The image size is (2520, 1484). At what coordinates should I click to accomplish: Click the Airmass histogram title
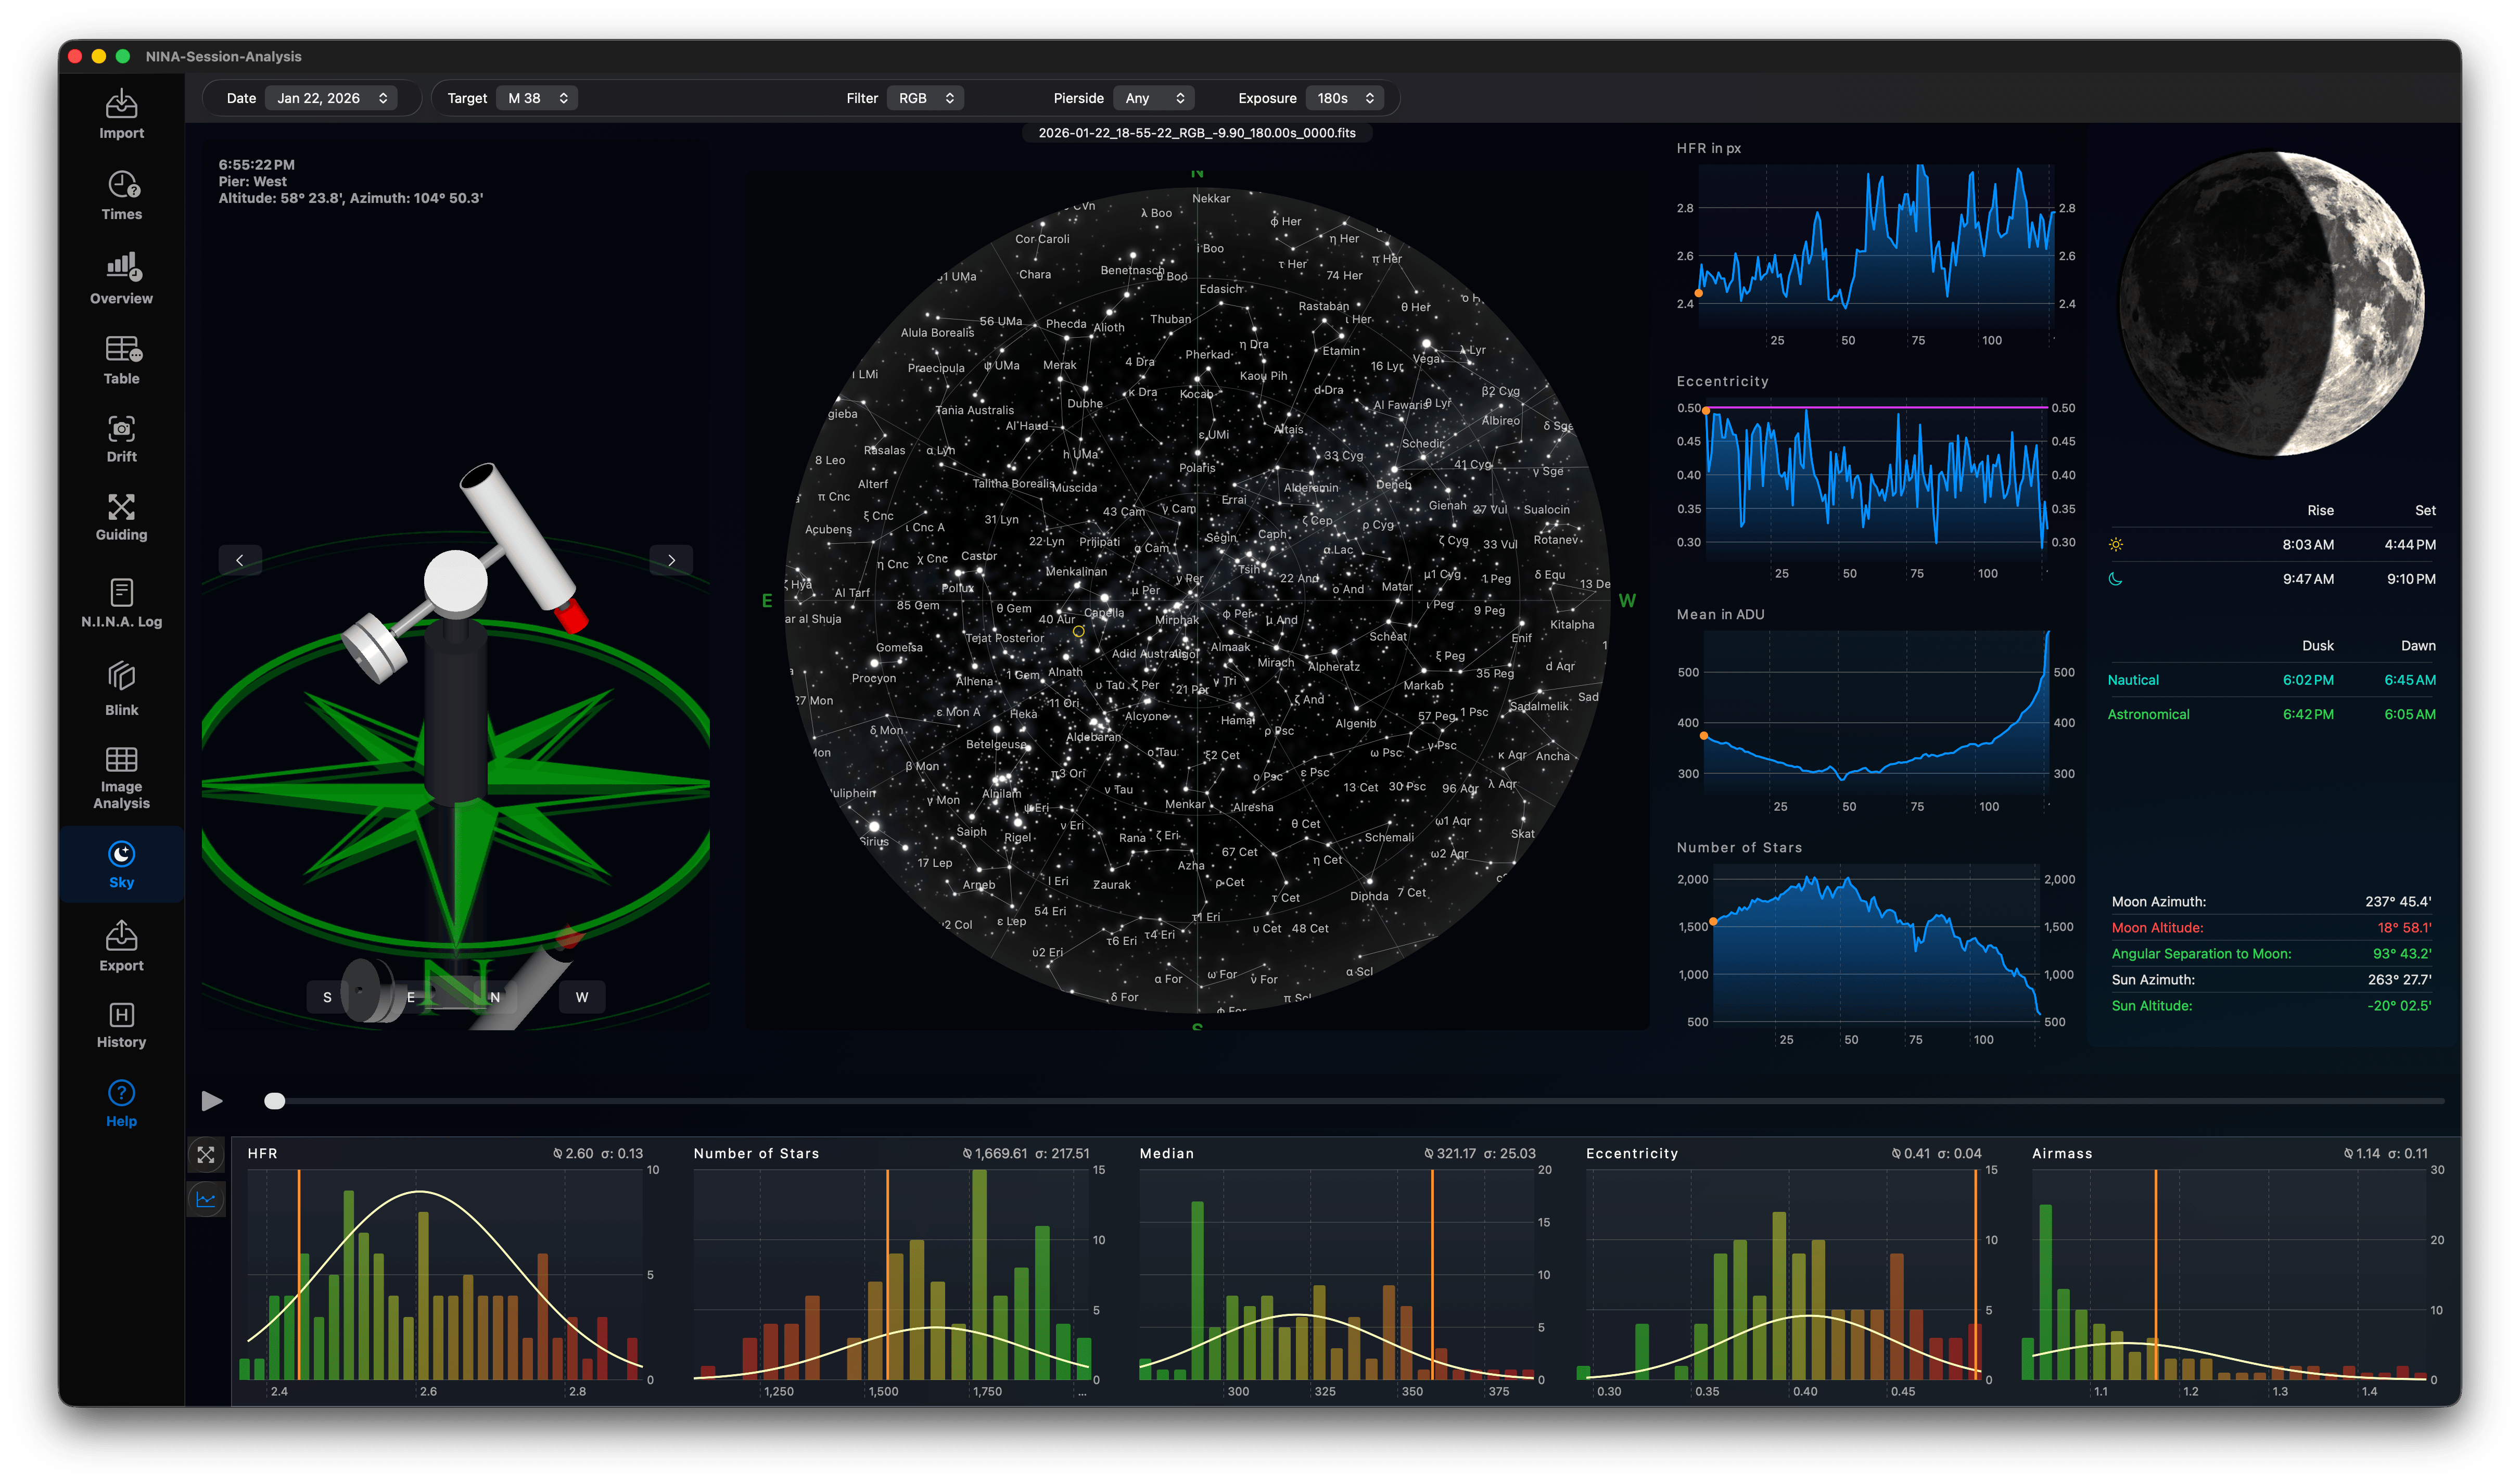pyautogui.click(x=2061, y=1154)
